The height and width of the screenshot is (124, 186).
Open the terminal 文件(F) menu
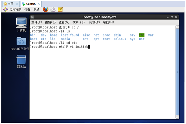point(37,22)
